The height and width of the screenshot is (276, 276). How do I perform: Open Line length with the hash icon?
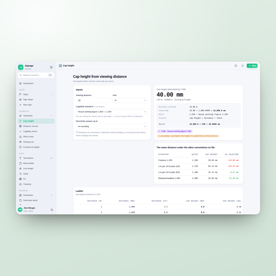20,168
